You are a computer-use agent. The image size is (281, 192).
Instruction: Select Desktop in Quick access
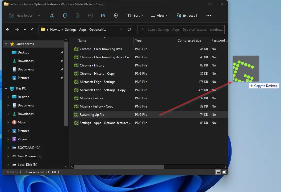[23, 52]
